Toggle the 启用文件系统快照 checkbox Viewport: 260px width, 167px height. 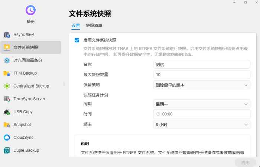pos(77,40)
